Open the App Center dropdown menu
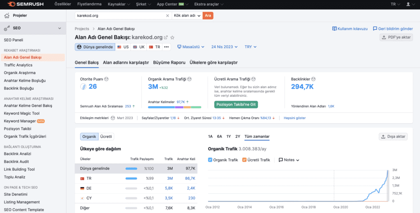This screenshot has height=213, width=420. pyautogui.click(x=173, y=4)
